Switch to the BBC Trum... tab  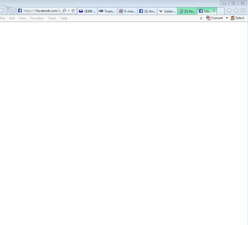point(107,11)
